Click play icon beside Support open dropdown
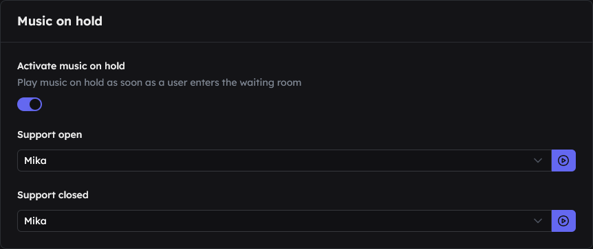 [x=563, y=161]
